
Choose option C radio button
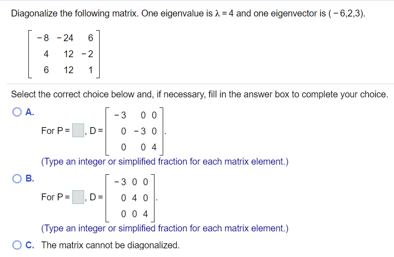pos(17,245)
